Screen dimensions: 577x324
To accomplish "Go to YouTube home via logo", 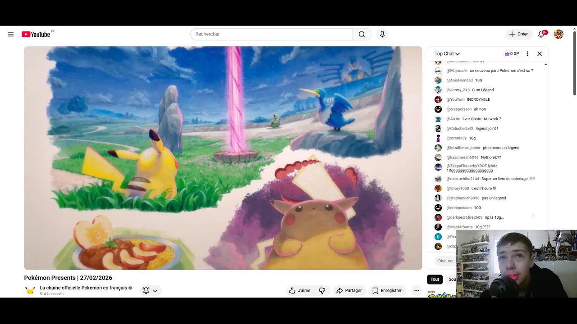I will [x=36, y=34].
